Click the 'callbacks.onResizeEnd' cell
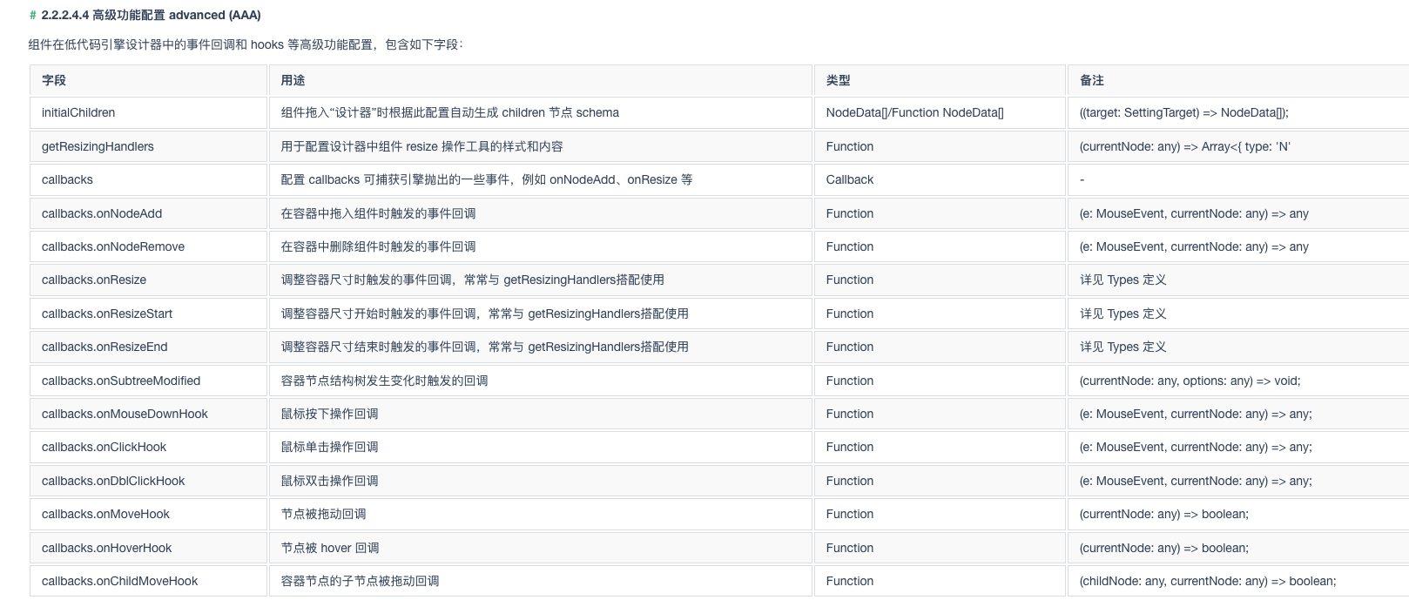The image size is (1409, 600). click(148, 347)
